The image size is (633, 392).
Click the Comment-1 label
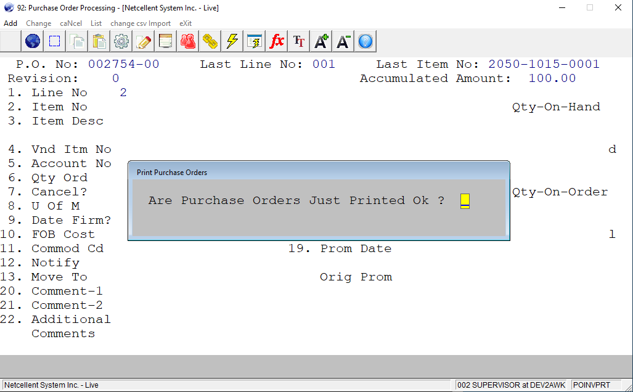[x=67, y=291]
